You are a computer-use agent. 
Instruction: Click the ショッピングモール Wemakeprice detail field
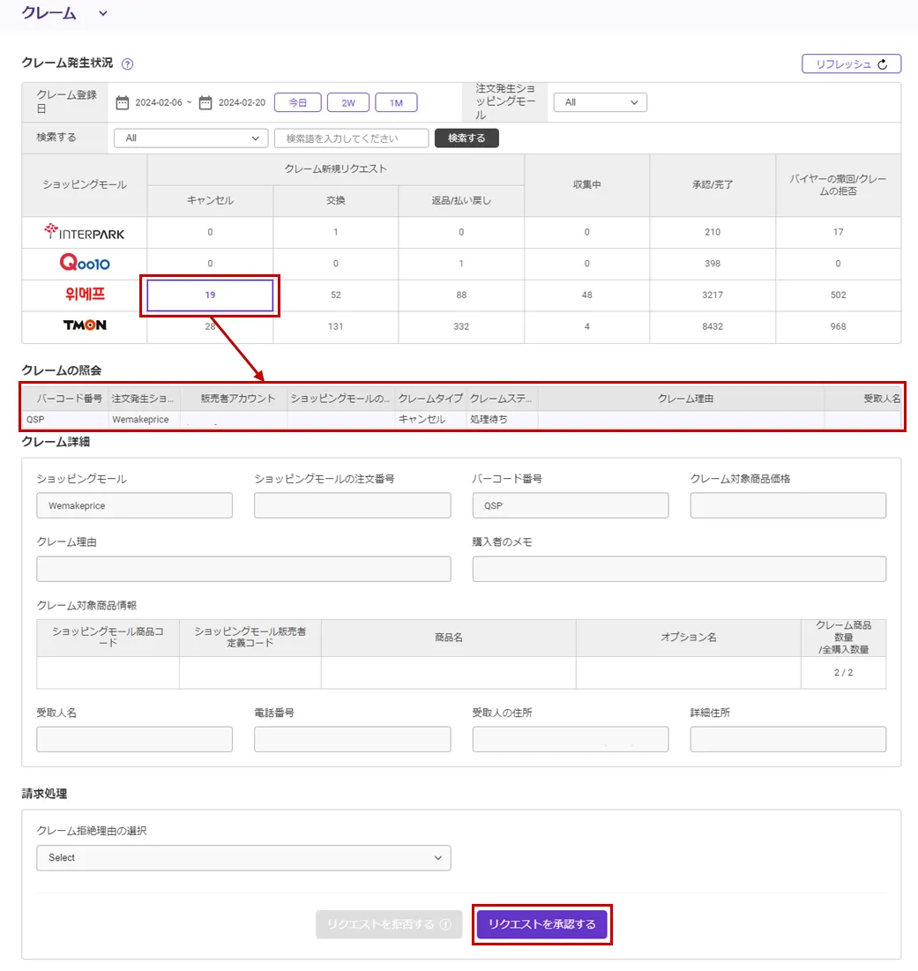coord(134,506)
